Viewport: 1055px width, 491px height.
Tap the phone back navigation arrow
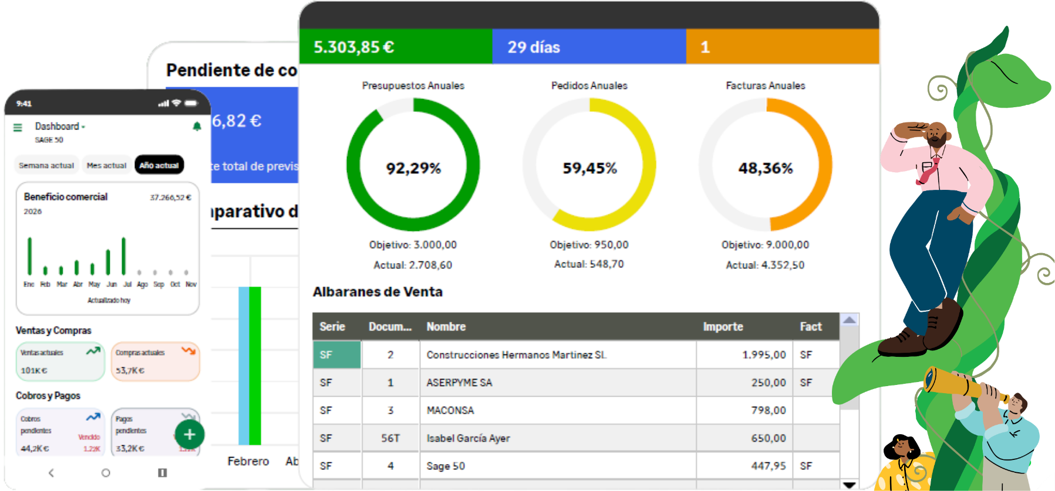[x=51, y=473]
